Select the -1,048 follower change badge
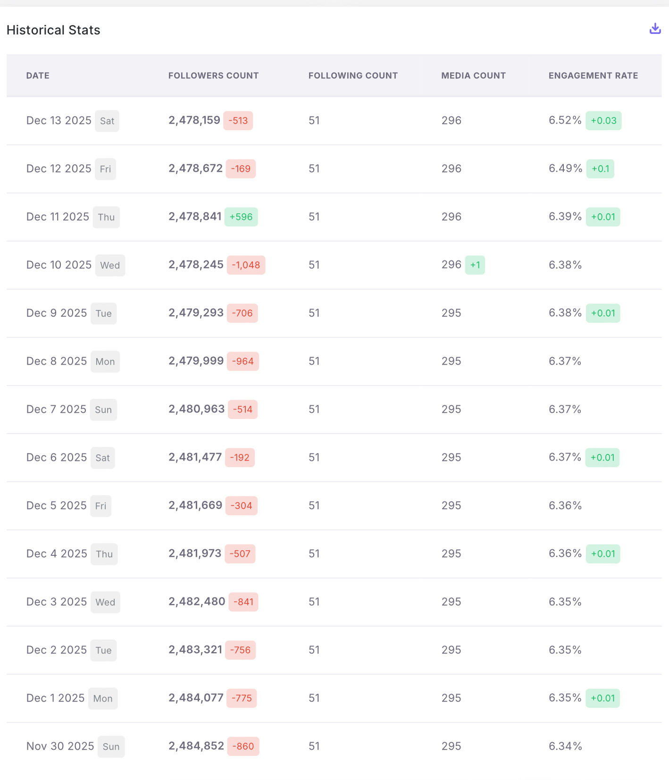The width and height of the screenshot is (669, 780). click(x=246, y=265)
